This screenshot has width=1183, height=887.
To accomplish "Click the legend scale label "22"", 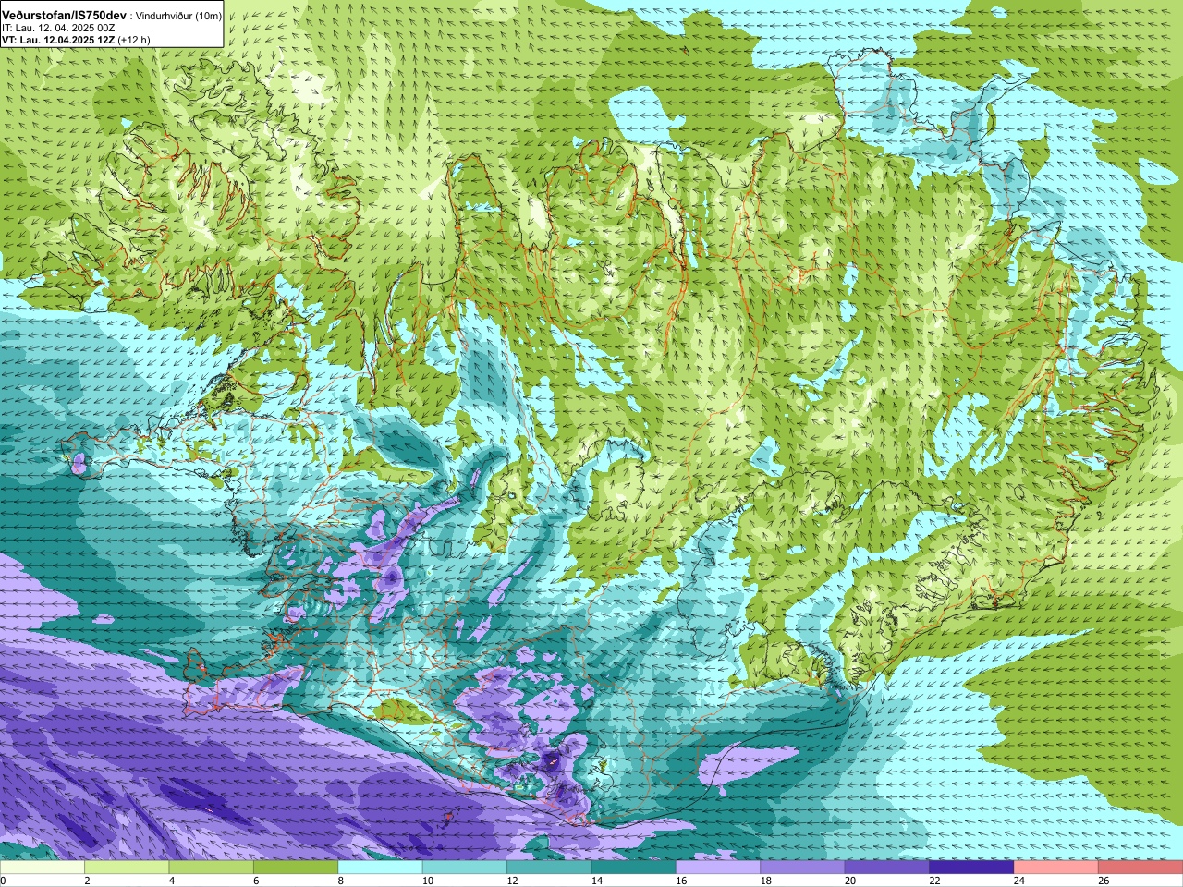I will [934, 881].
